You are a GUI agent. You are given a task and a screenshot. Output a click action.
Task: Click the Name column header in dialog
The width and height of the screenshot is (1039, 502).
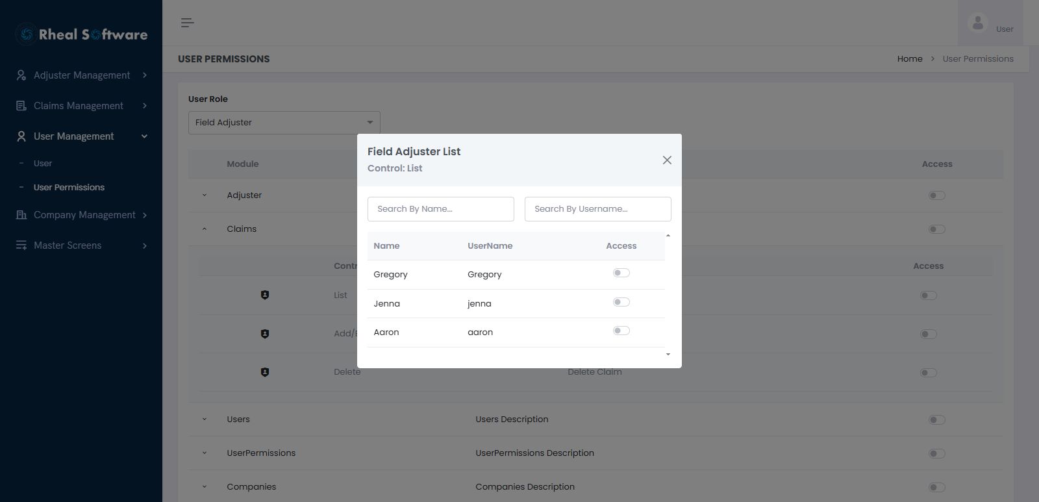(x=386, y=245)
